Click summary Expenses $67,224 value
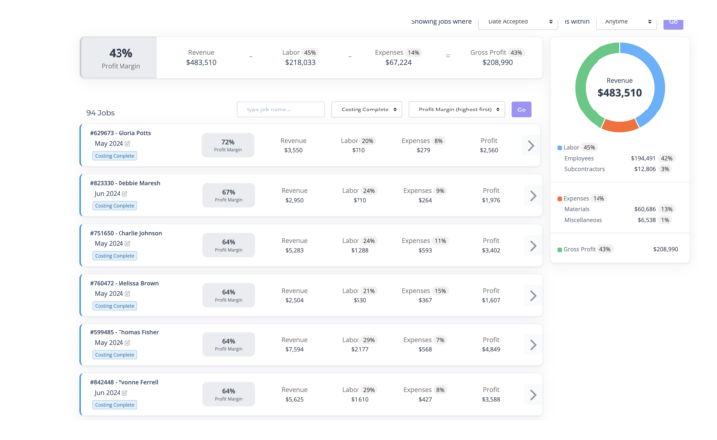Viewport: 717px width, 440px height. 398,62
